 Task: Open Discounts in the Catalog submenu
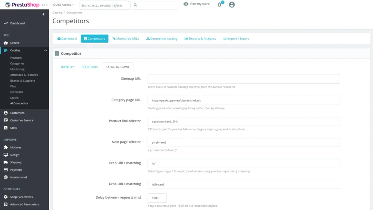pos(17,92)
